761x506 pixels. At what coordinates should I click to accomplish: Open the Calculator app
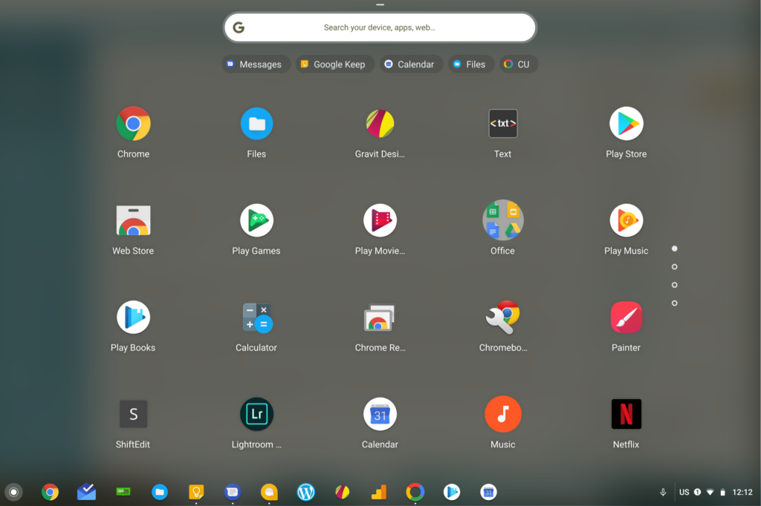256,318
